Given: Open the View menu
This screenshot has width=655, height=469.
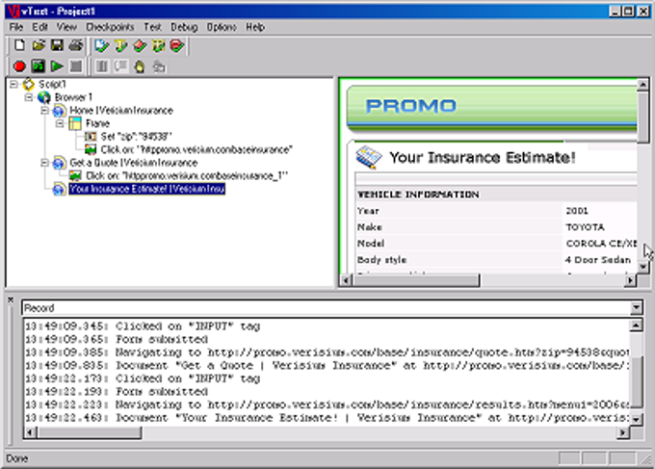Looking at the screenshot, I should point(66,27).
